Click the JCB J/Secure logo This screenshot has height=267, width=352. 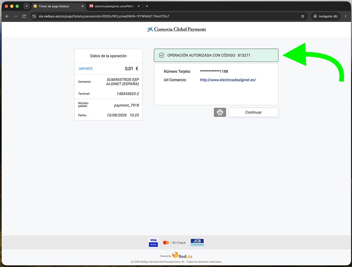pyautogui.click(x=197, y=242)
